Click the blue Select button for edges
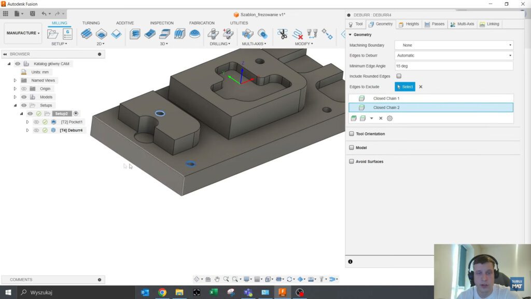Screen dimensions: 531x299 405,87
